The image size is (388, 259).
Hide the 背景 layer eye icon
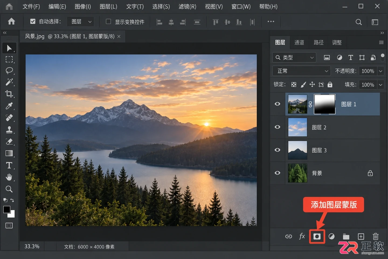(x=278, y=173)
